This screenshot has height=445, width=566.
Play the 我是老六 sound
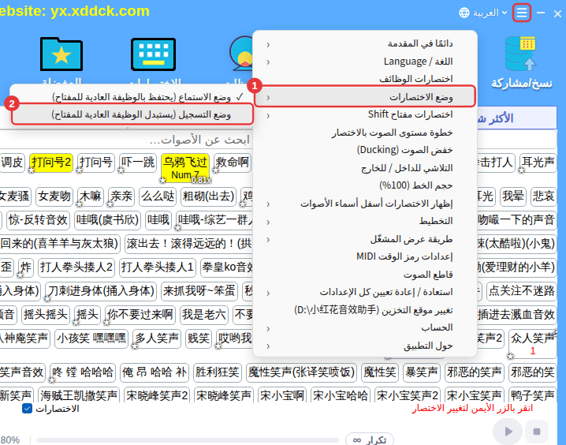click(204, 315)
